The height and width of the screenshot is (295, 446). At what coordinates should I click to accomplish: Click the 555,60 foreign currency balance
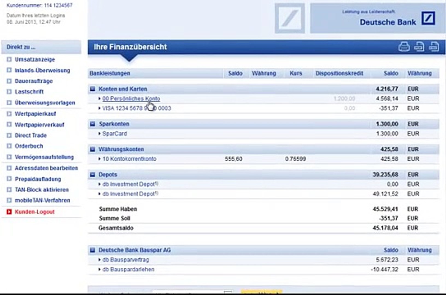(x=234, y=159)
